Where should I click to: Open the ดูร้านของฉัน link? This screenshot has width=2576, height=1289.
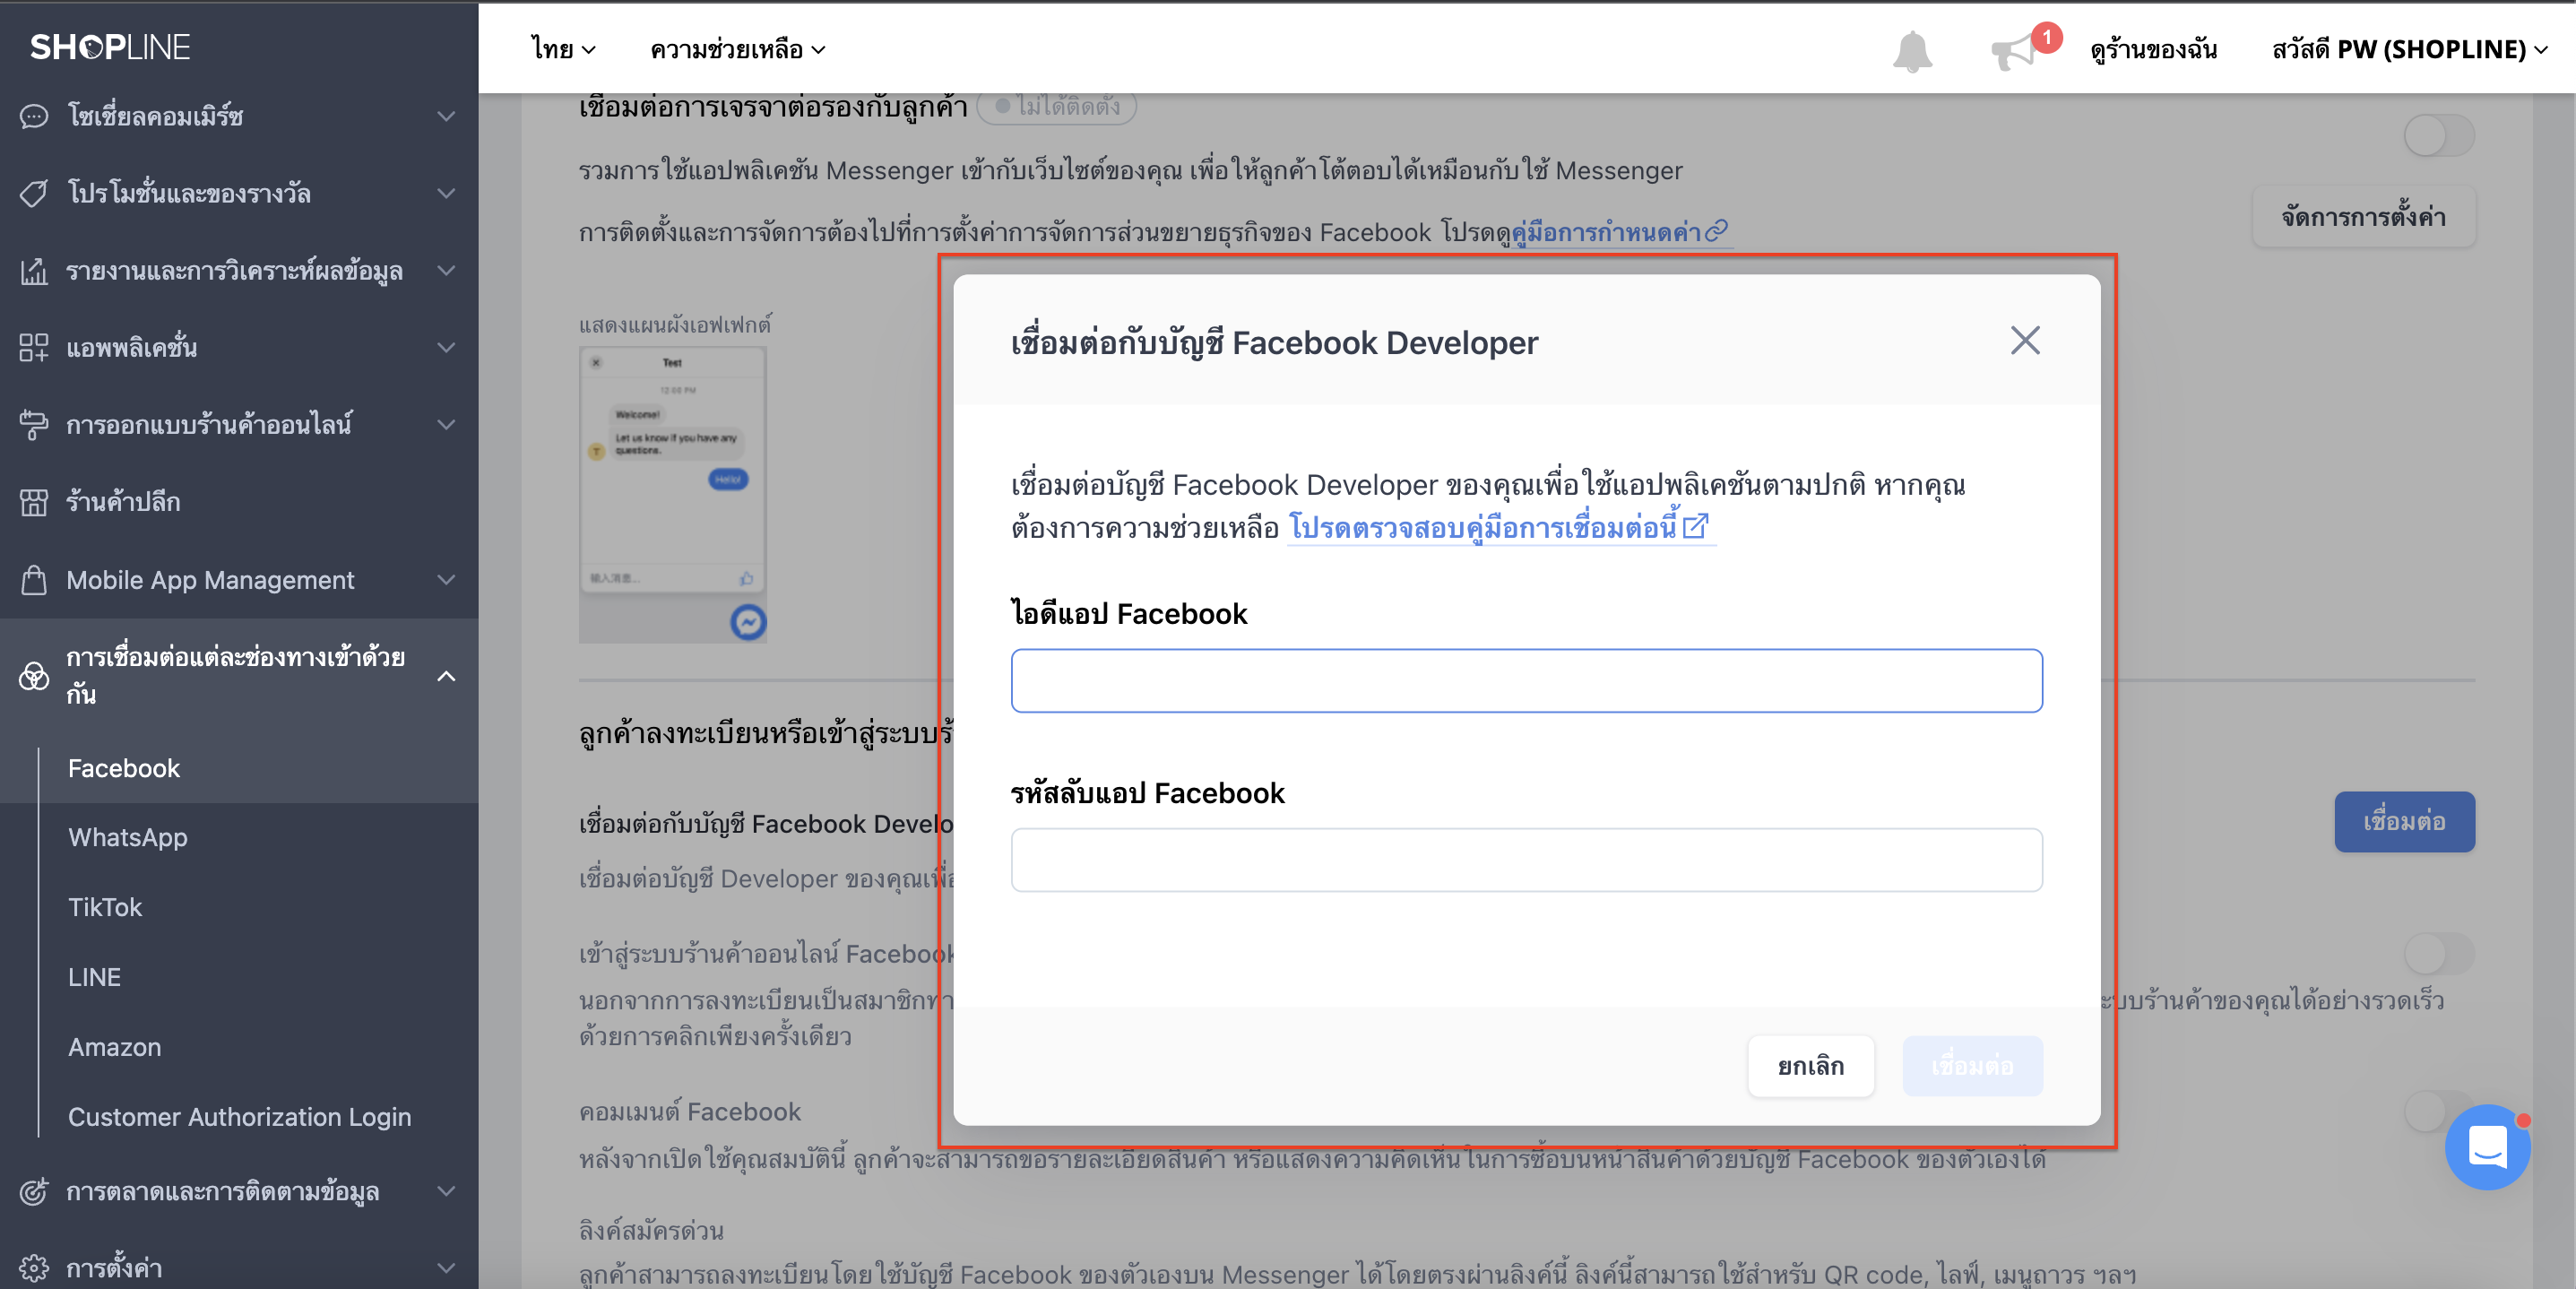(x=2153, y=49)
